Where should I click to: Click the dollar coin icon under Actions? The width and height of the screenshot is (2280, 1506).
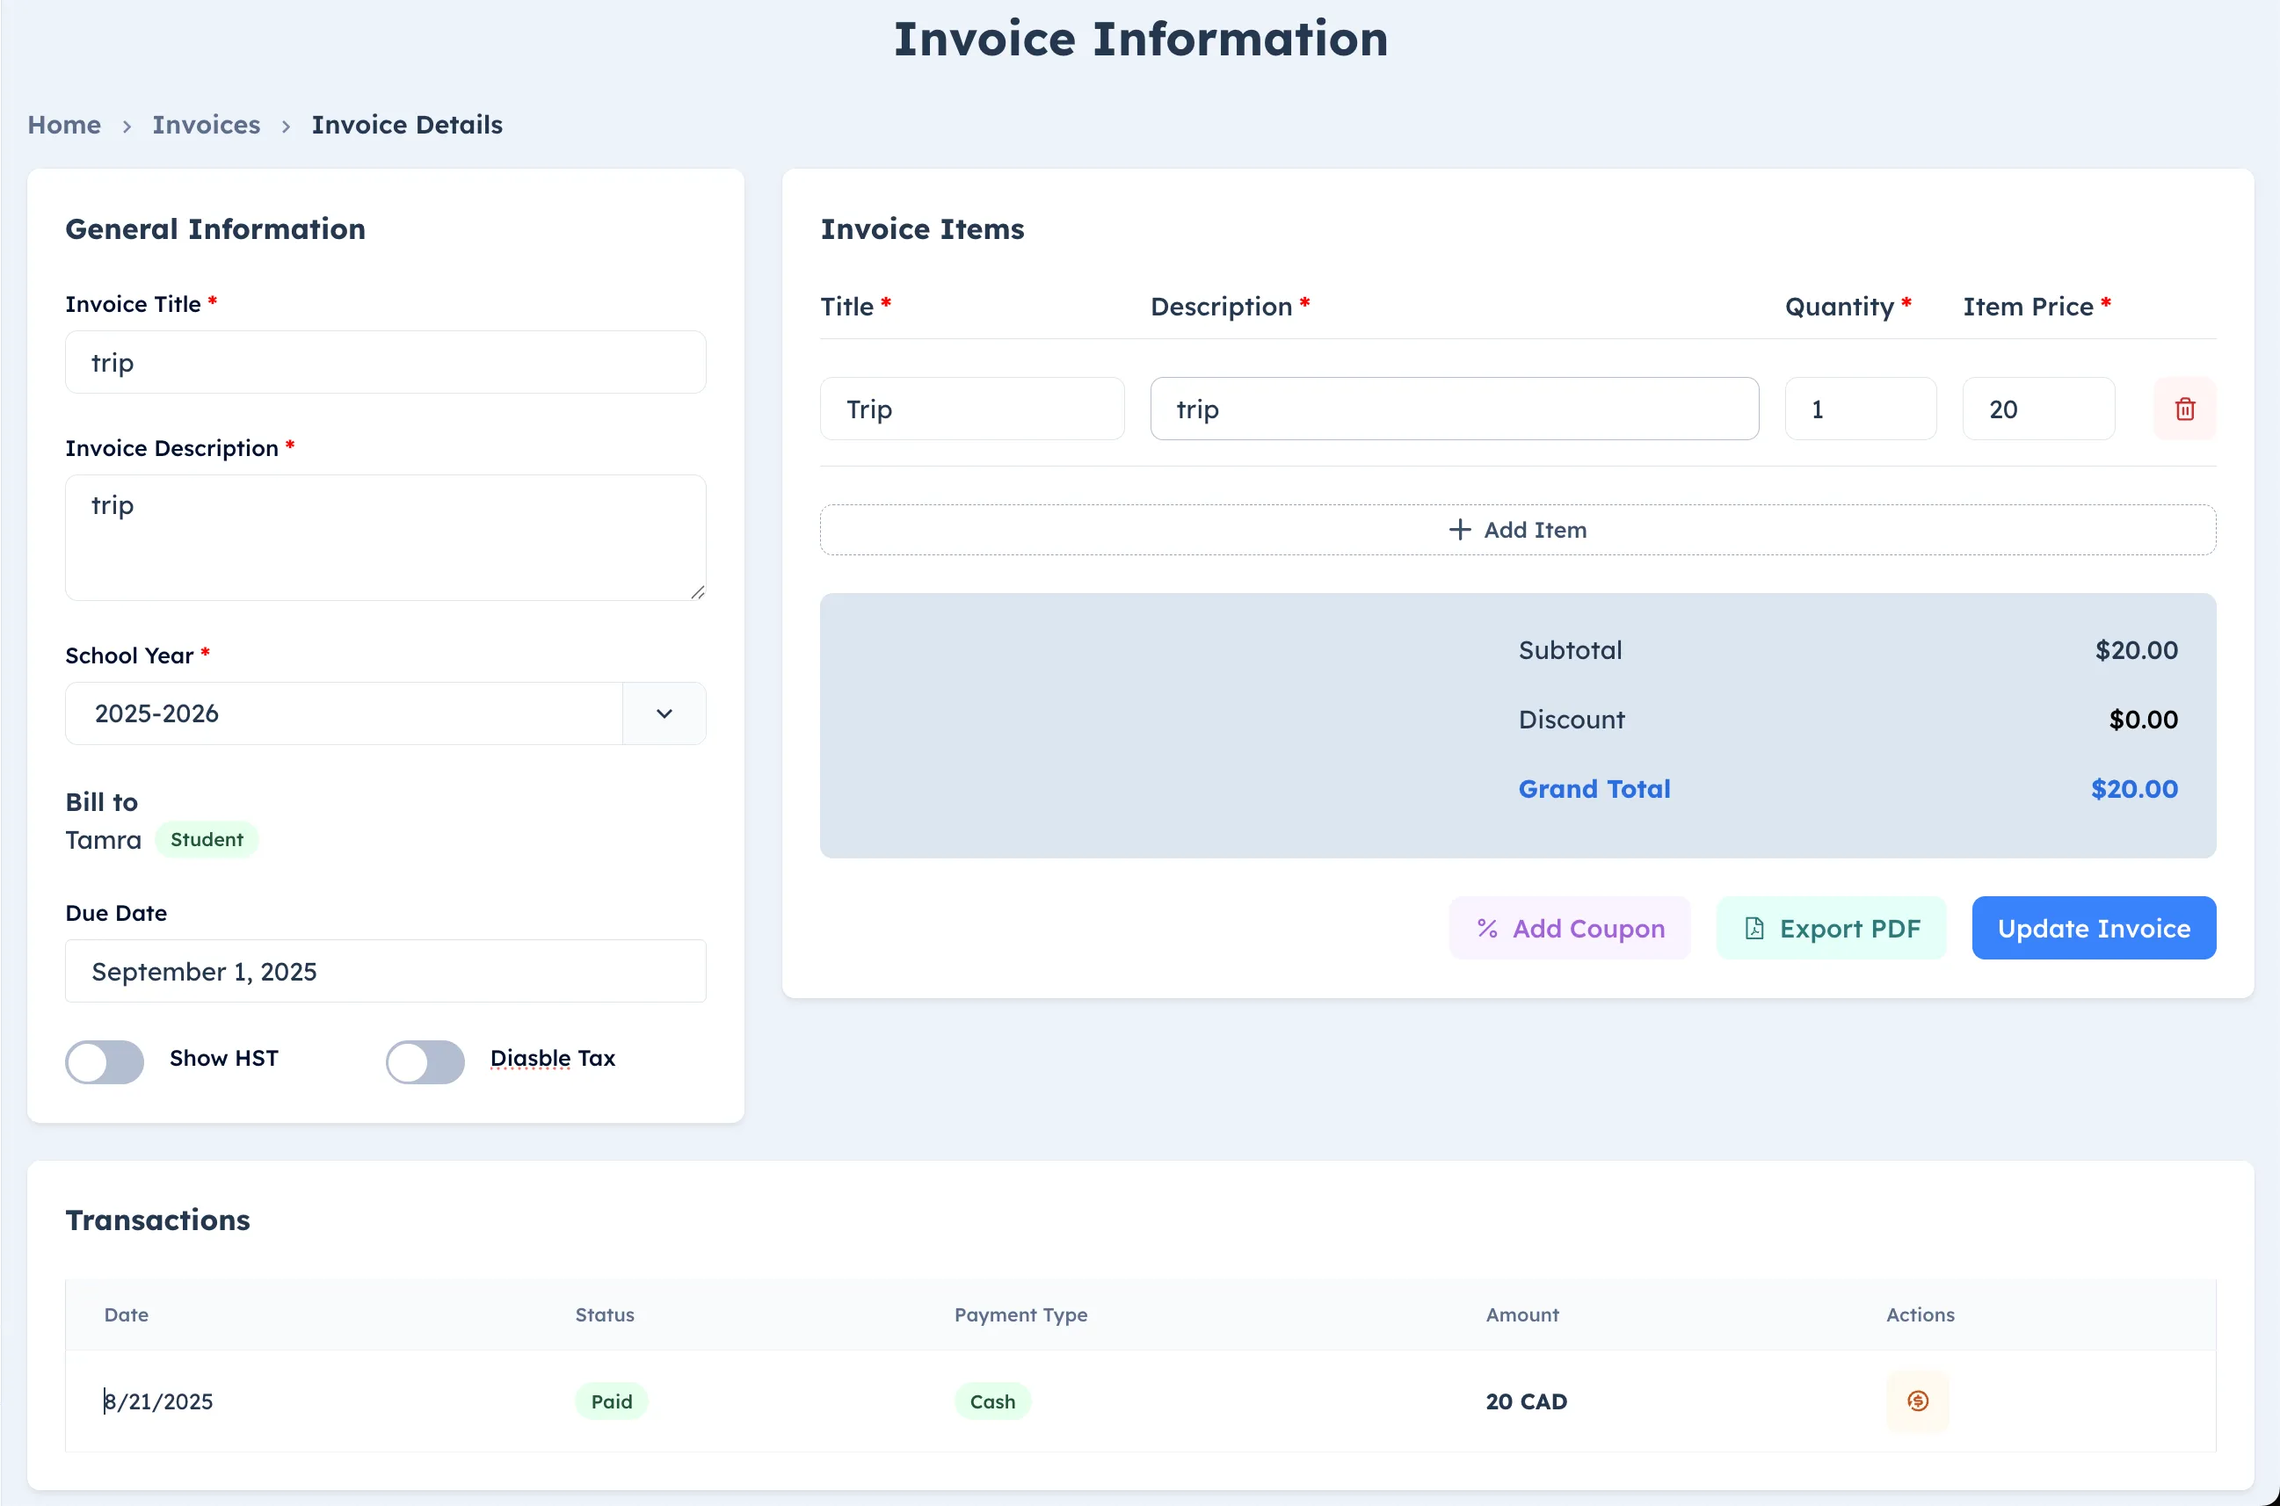[x=1918, y=1401]
